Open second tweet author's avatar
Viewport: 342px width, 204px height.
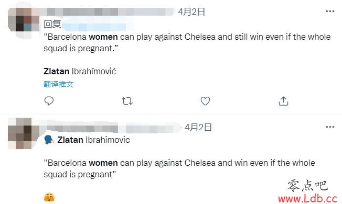pos(19,133)
